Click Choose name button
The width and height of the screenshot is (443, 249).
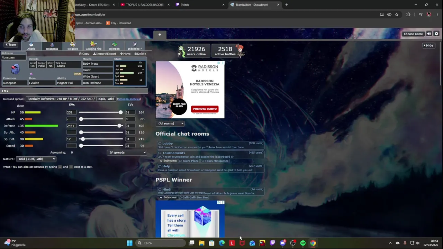(413, 34)
